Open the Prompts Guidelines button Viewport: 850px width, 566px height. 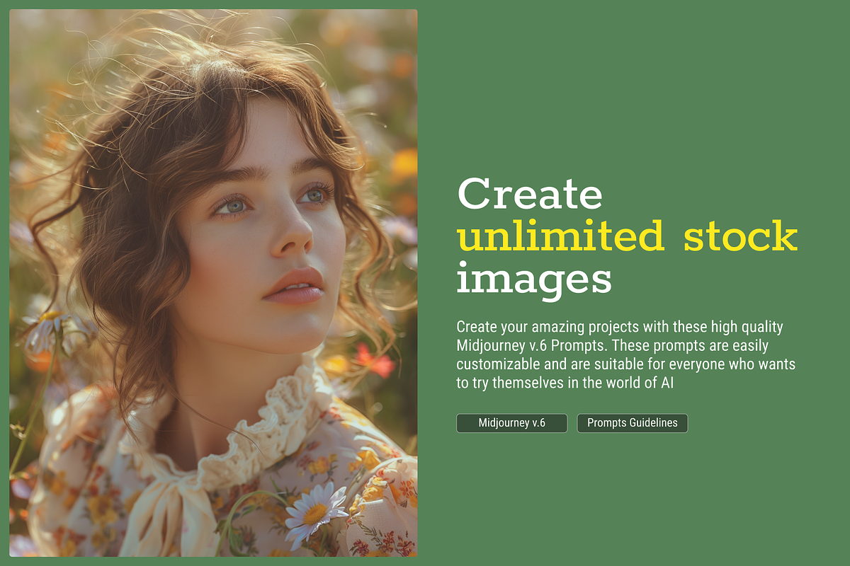[633, 423]
